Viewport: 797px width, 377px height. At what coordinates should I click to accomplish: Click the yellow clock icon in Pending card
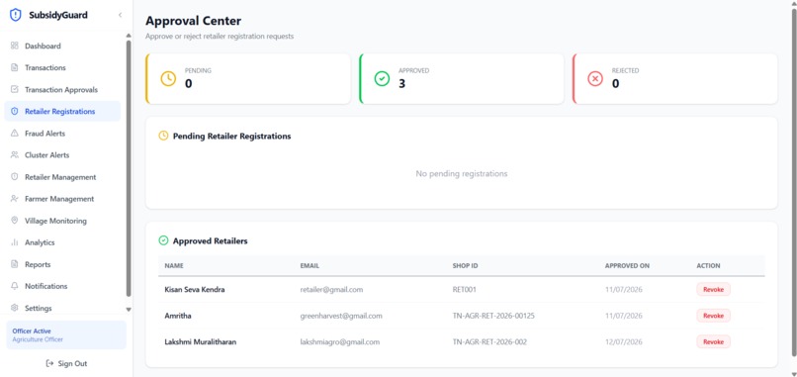[168, 79]
